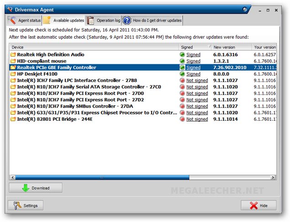Screen dimensions: 290x222
Task: Click the folder icon next to HP Deskjet F4100
Action: [x=13, y=74]
